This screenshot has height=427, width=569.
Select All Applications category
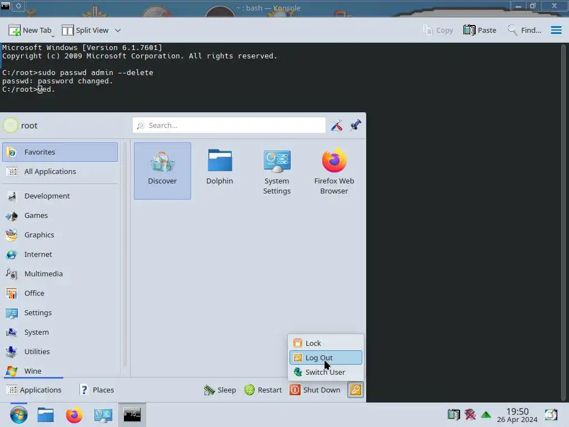[x=60, y=171]
